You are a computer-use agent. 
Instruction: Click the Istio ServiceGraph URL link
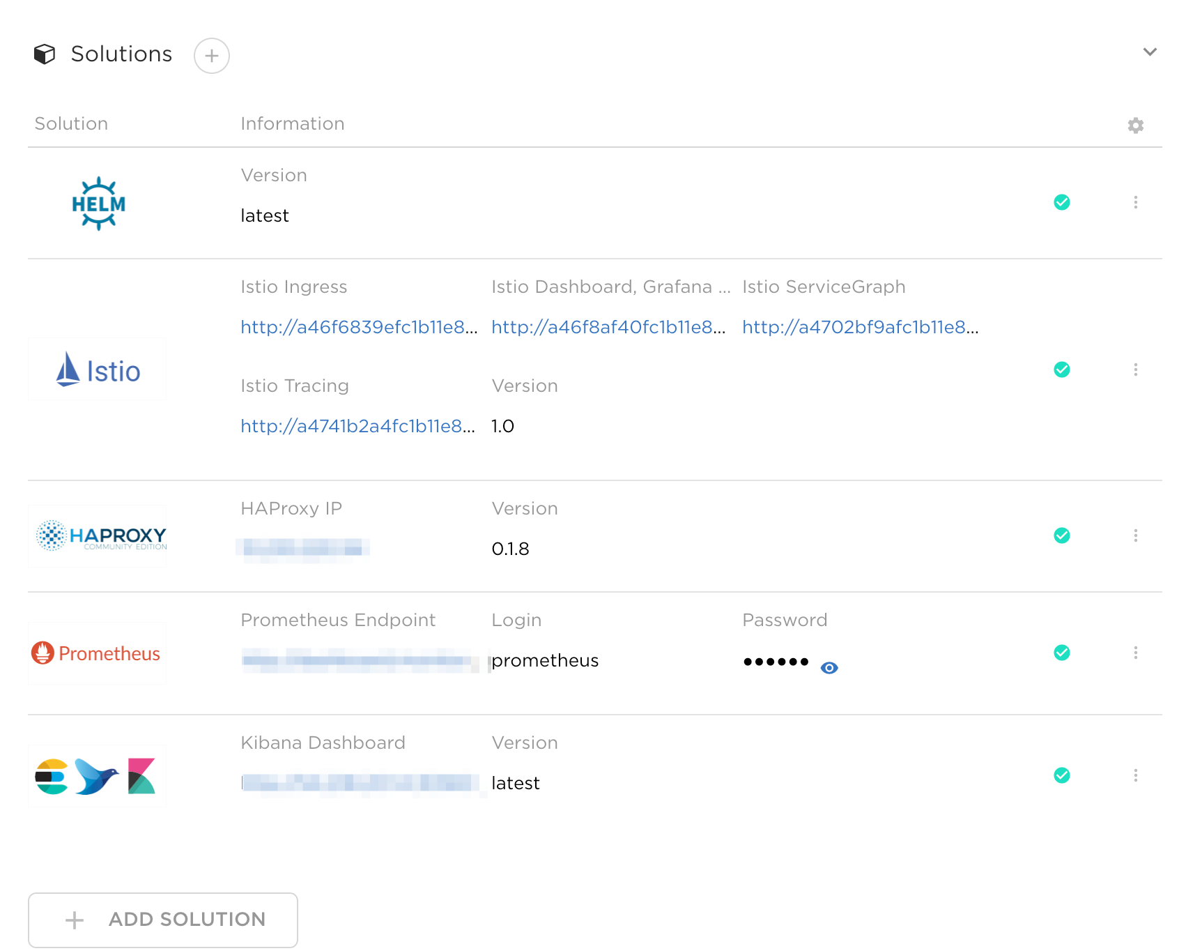coord(861,328)
